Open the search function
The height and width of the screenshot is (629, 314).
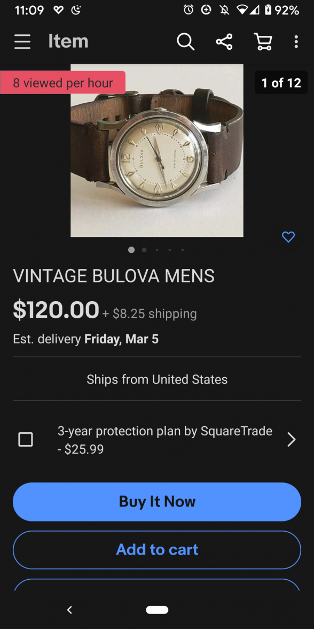(185, 41)
